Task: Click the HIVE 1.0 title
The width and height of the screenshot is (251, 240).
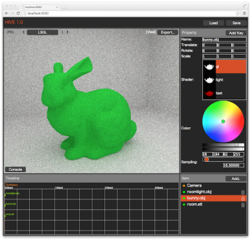Action: pos(14,22)
